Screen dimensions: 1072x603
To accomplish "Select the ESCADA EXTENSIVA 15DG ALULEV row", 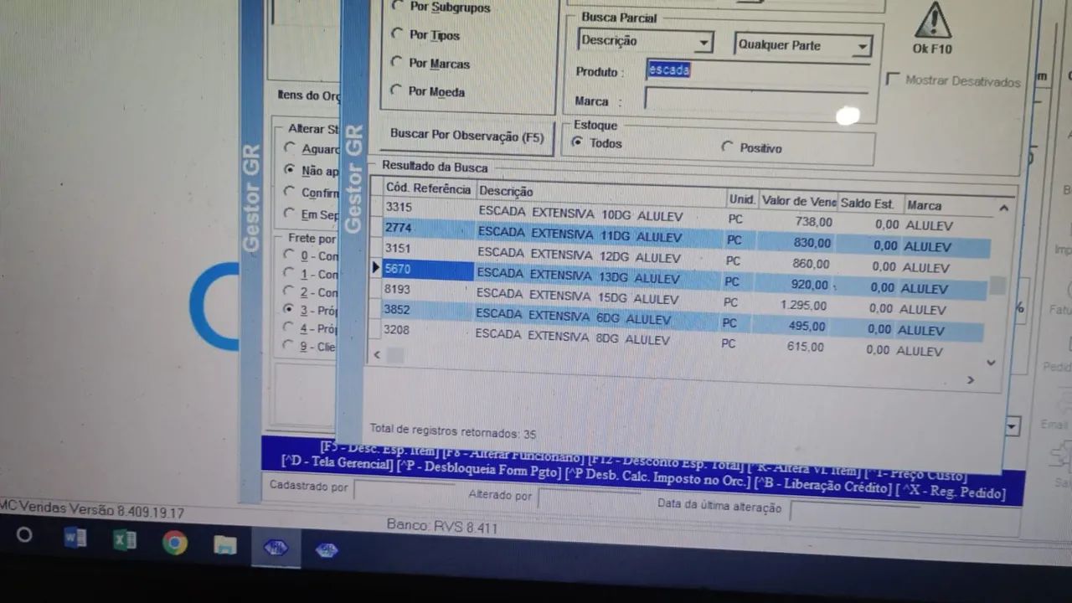I will (x=578, y=298).
